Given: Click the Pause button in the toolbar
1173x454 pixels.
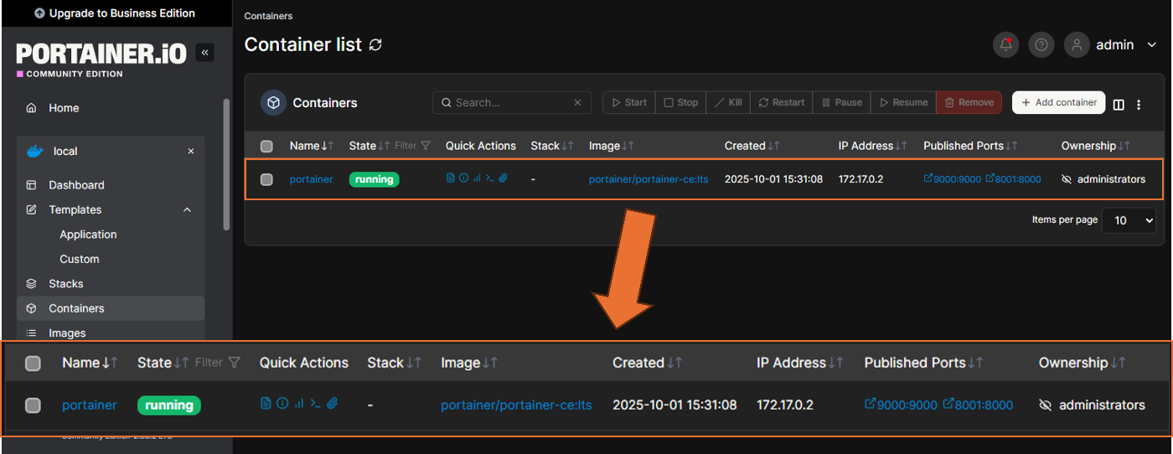Looking at the screenshot, I should (x=841, y=102).
